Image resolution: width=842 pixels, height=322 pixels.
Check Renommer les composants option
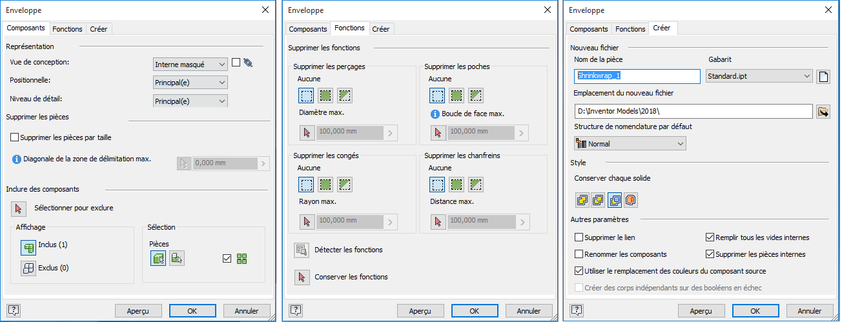[x=579, y=254]
